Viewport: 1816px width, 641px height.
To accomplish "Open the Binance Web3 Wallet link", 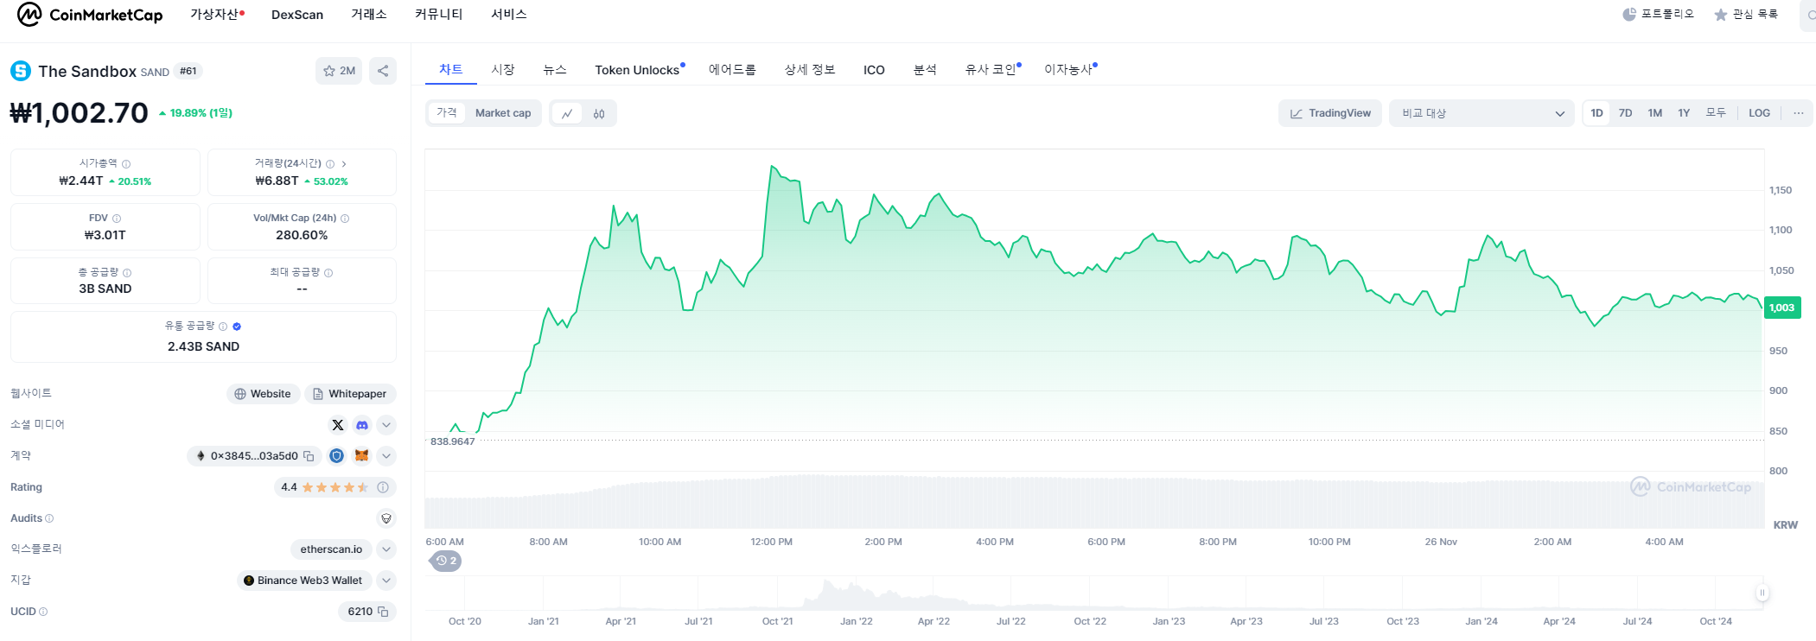I will tap(304, 581).
